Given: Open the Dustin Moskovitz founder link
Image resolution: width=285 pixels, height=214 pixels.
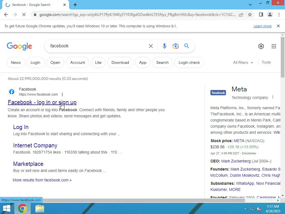Looking at the screenshot, I should pos(244,175).
